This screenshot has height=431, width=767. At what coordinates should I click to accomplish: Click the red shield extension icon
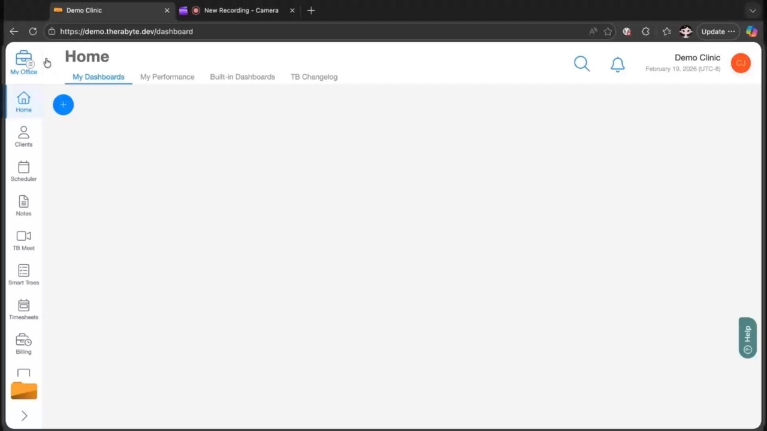coord(627,31)
